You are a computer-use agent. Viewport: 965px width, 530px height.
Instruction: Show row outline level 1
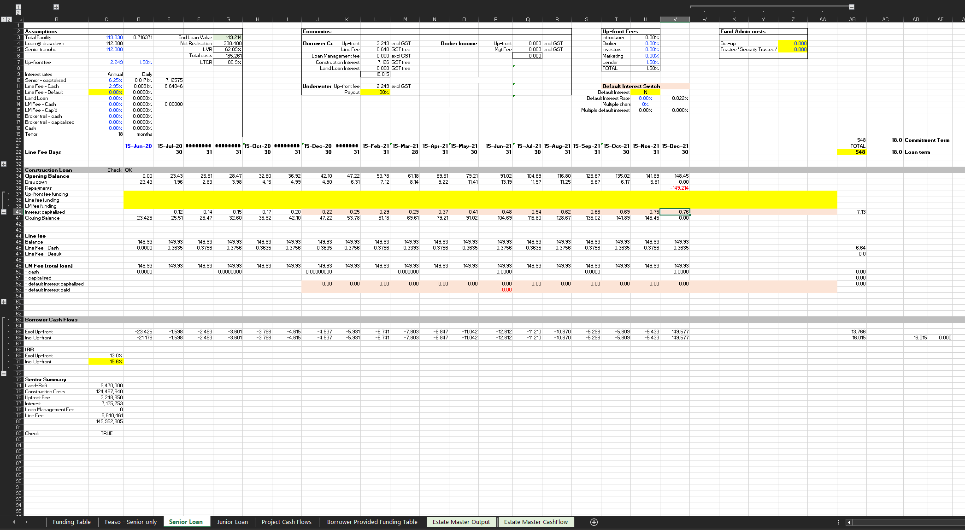4,19
